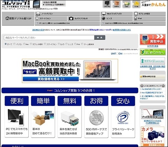Click the 買取価格を見る >> MacBook banner button
168x147 pixels.
click(51, 79)
